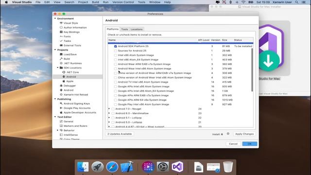Open Xamarin Hot Reload icon
This screenshot has width=311, height=175.
[61, 95]
